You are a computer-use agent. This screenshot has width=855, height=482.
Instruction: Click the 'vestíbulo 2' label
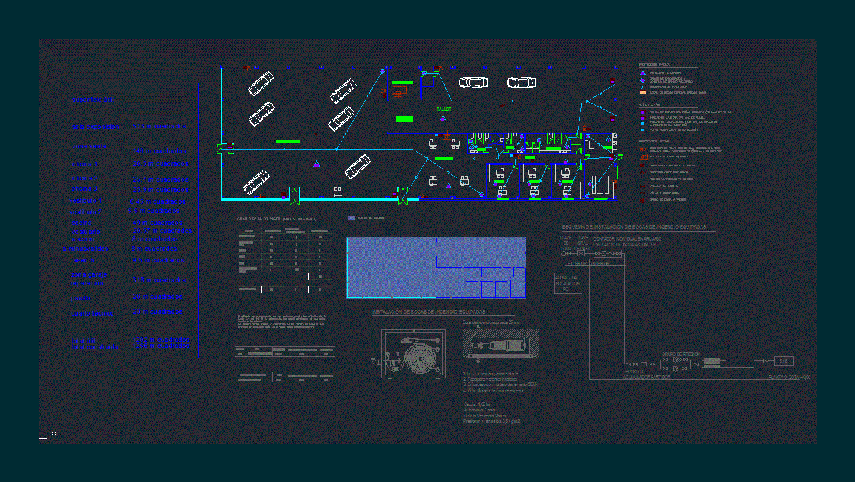coord(86,212)
